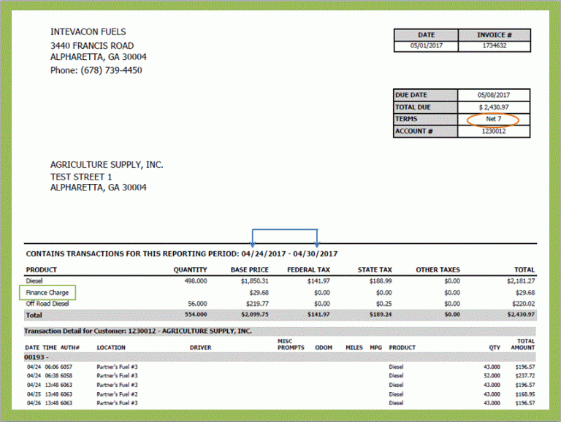Click the highlighted Finance Charge product
The height and width of the screenshot is (422, 561).
pyautogui.click(x=47, y=292)
